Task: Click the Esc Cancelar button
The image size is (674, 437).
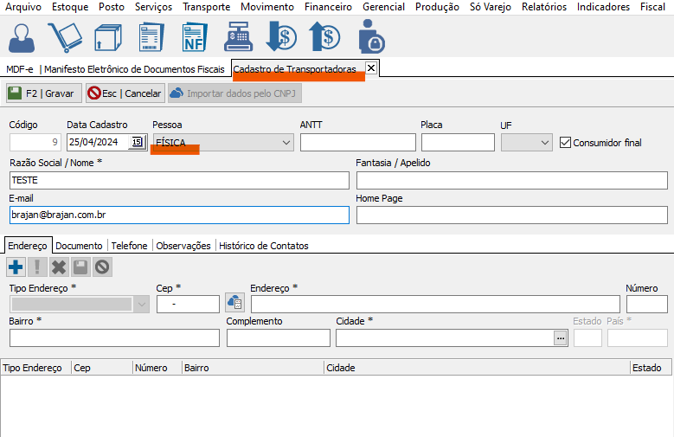Action: tap(125, 93)
